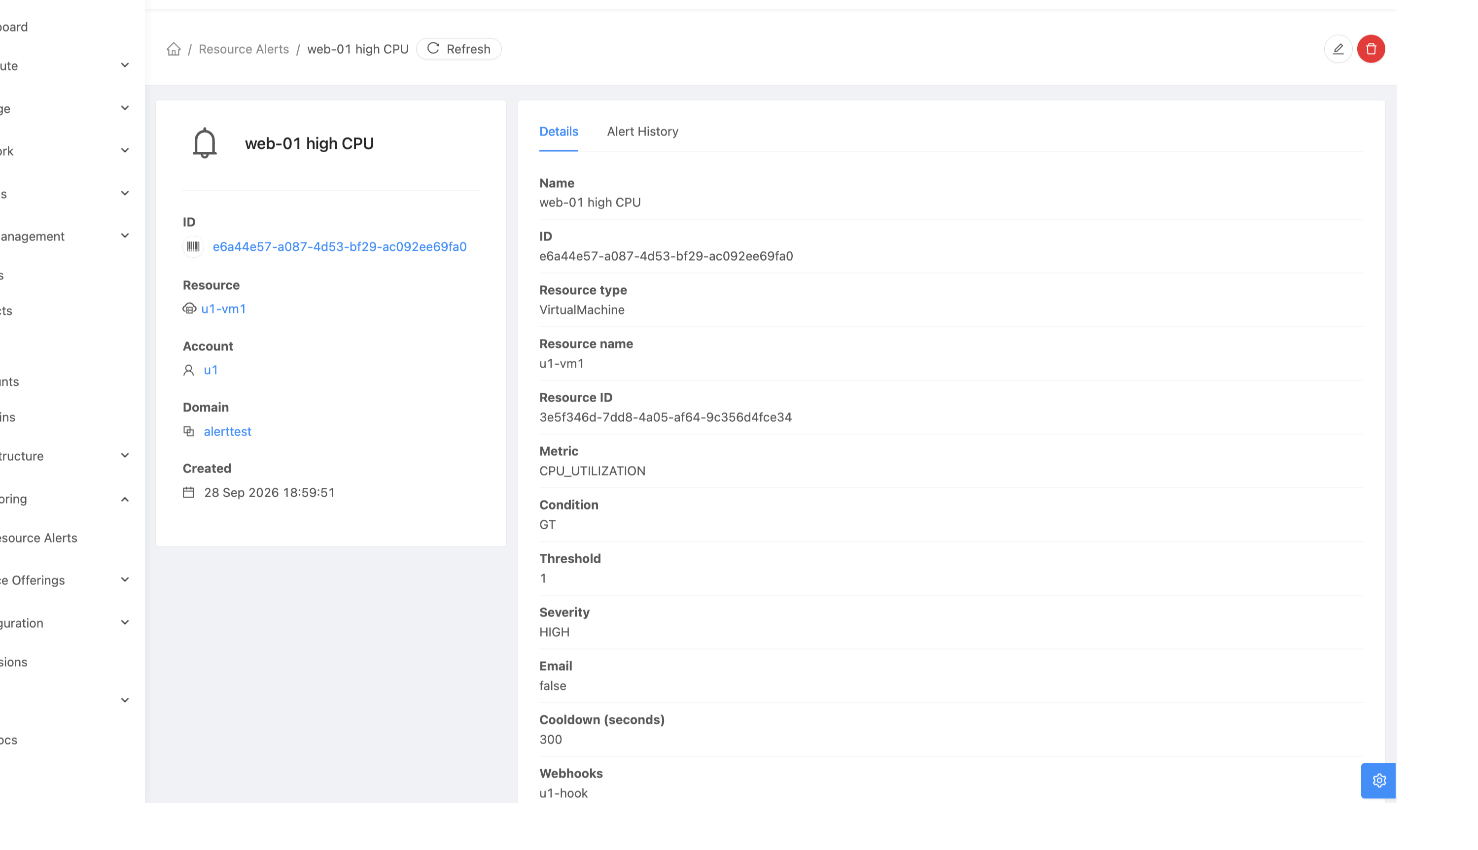Expand the Compute sidebar menu chevron
The height and width of the screenshot is (850, 1478).
point(124,66)
